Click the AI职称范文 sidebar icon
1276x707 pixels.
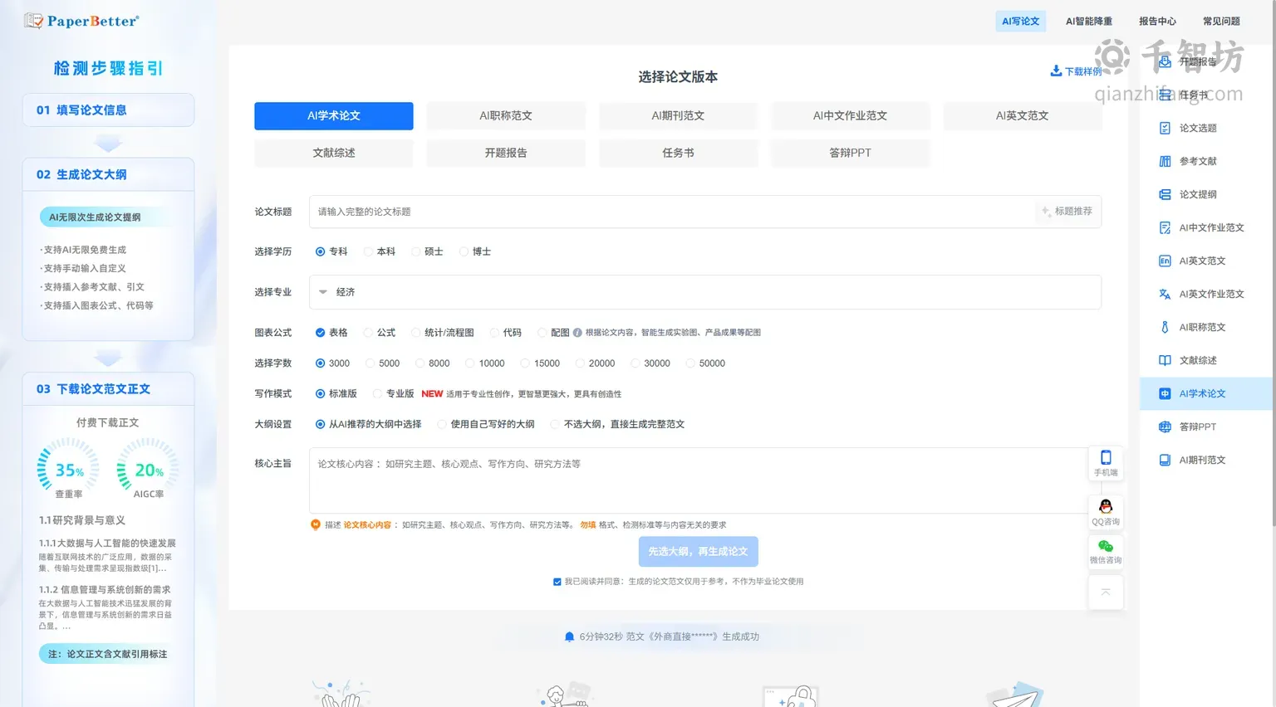[x=1165, y=327]
